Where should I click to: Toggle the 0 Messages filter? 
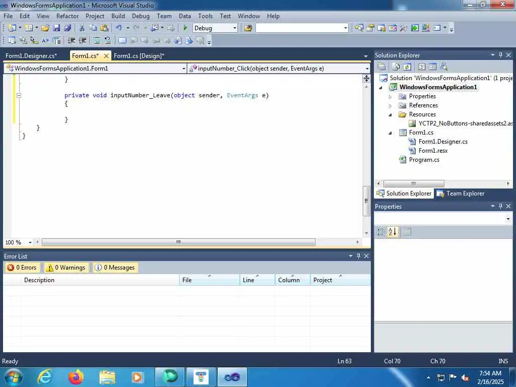[x=115, y=268]
